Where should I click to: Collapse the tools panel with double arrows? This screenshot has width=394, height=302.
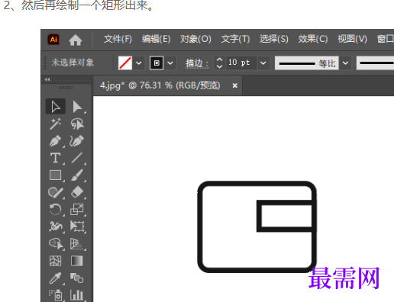coord(47,79)
